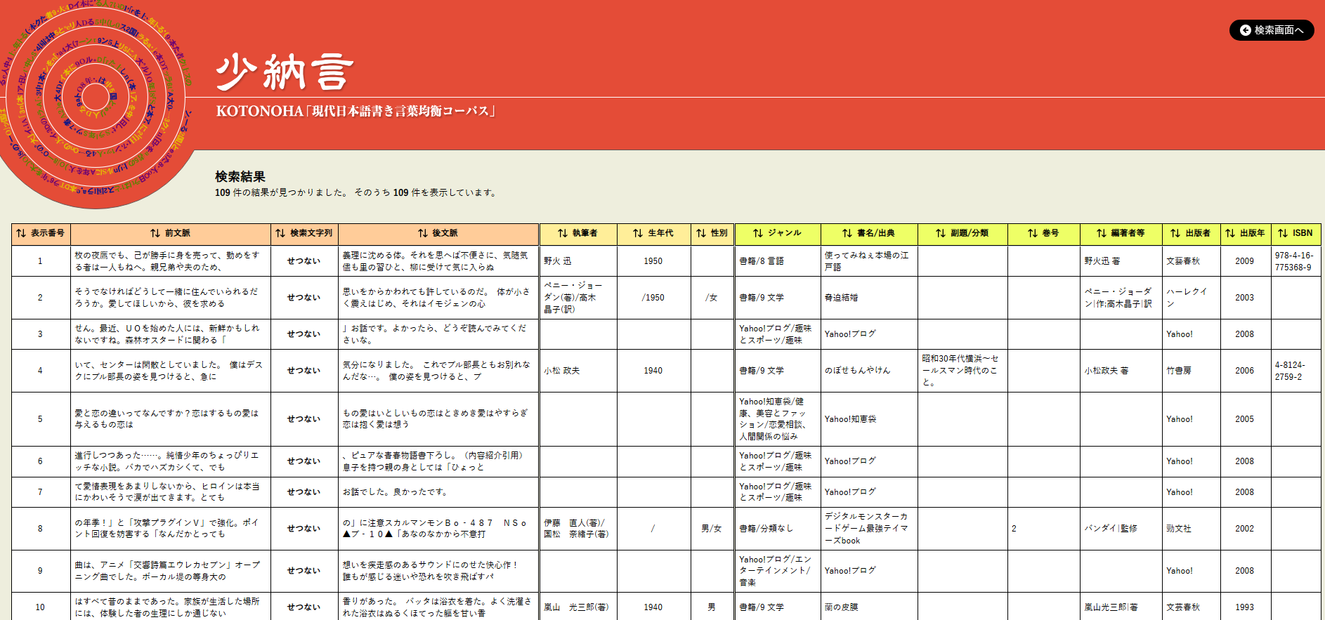Sort by 後文脈 column arrows icon
Screen dimensions: 1325x620
423,233
